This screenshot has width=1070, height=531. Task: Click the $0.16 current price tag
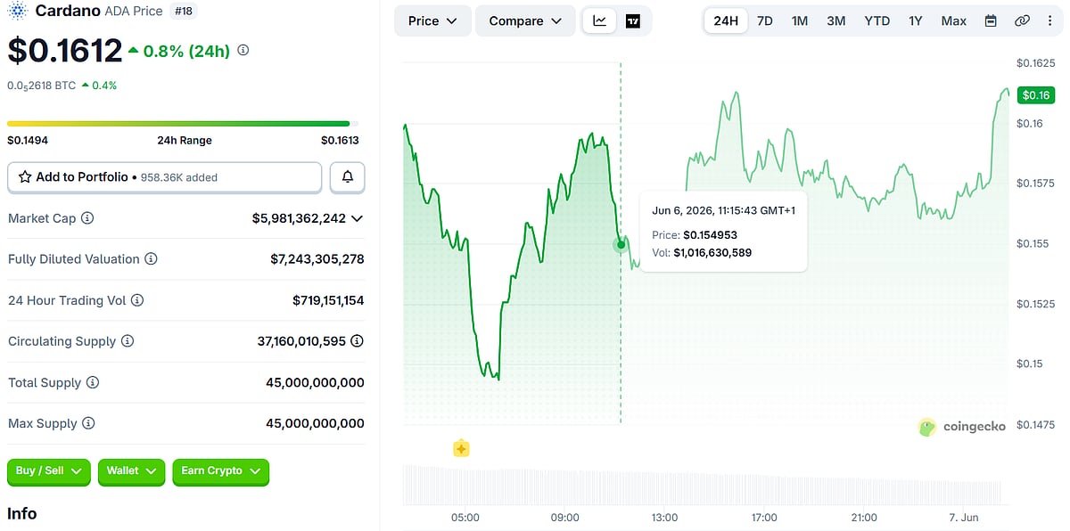click(x=1036, y=95)
